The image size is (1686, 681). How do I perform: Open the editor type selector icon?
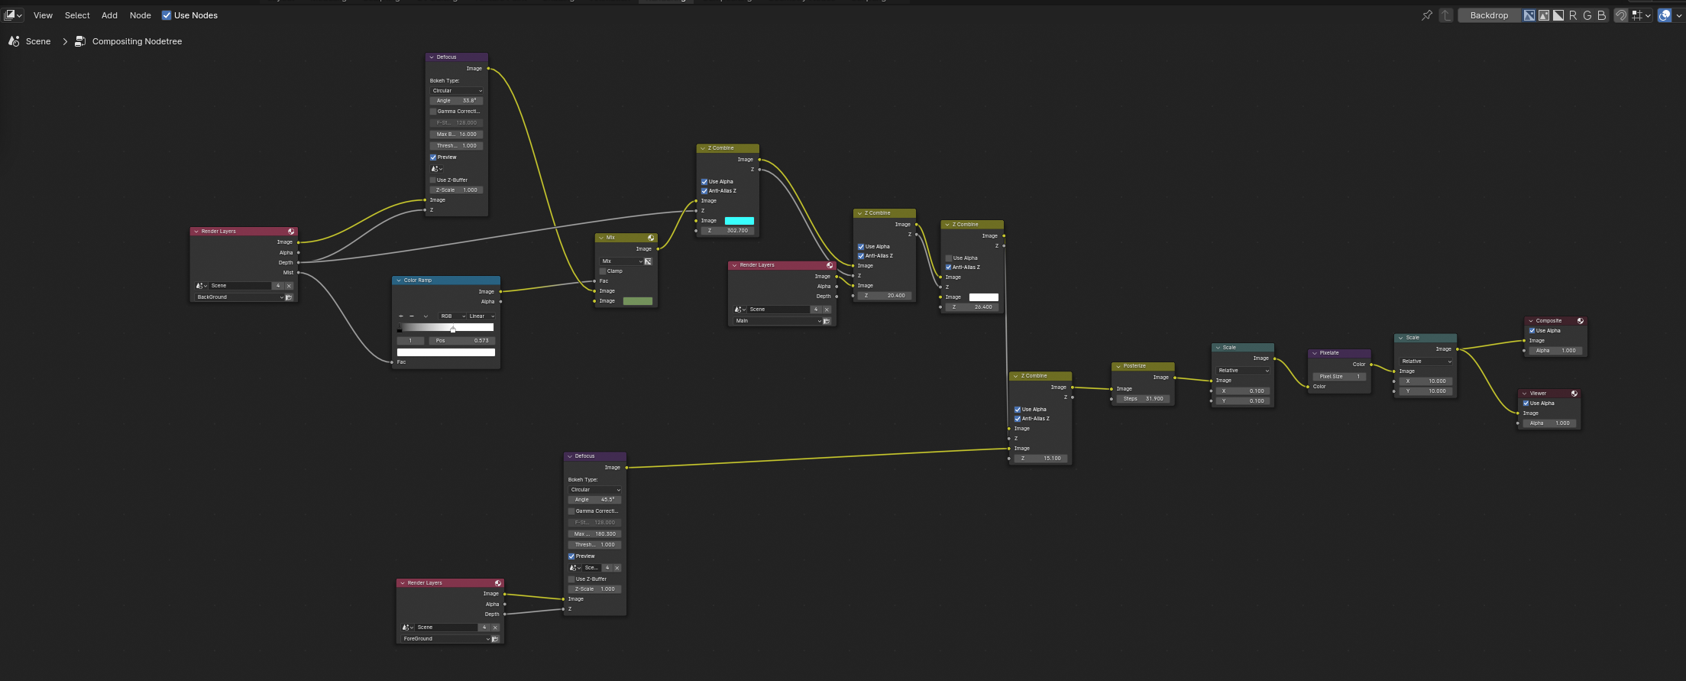[x=13, y=15]
